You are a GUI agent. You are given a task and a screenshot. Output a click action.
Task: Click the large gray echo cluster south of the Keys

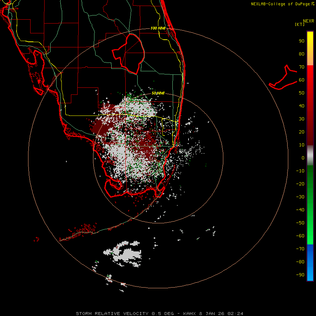(123, 254)
